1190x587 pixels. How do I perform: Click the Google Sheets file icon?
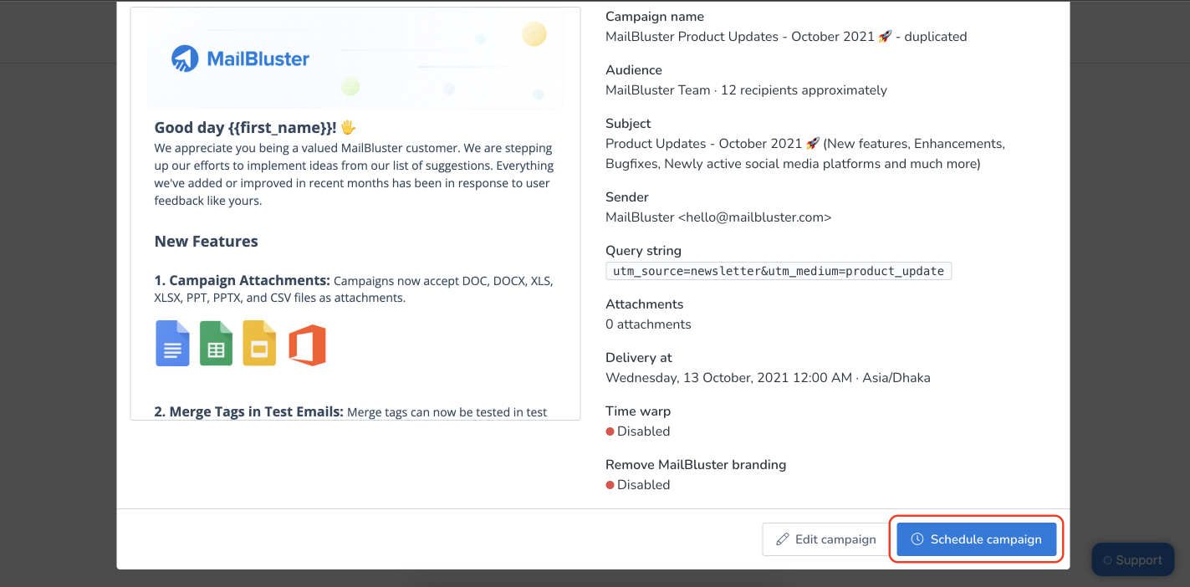pos(216,343)
